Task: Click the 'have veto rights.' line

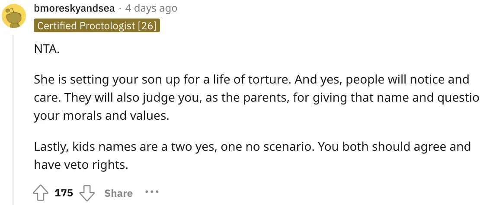Action: point(81,165)
